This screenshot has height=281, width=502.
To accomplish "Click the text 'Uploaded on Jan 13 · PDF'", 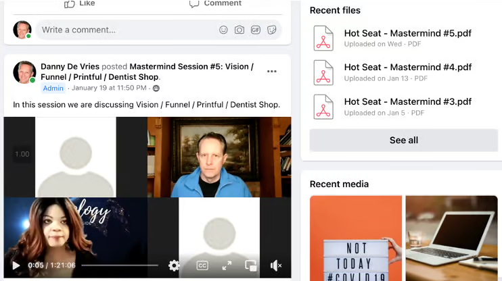I will click(x=386, y=78).
